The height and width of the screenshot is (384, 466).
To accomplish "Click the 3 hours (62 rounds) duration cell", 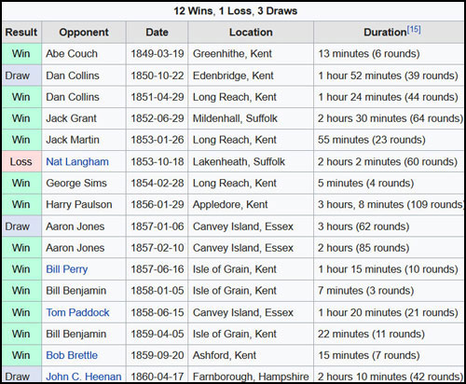I will [x=389, y=226].
